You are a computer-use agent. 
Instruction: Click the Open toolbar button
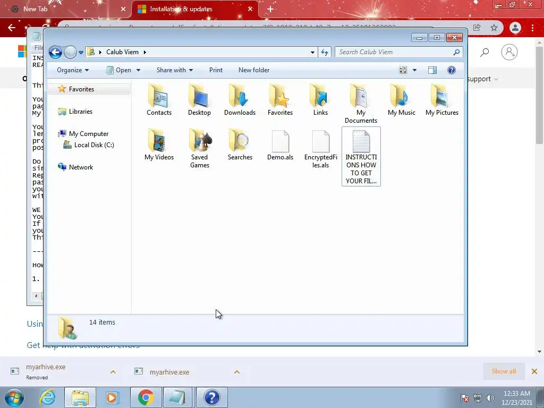pyautogui.click(x=119, y=70)
